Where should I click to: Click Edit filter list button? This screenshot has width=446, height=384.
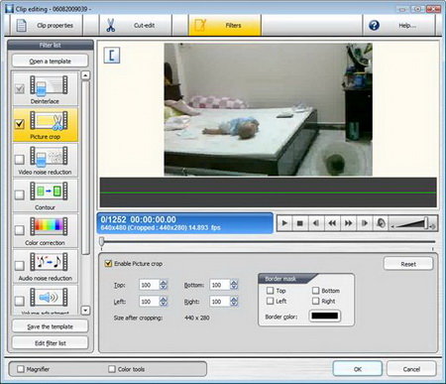[51, 343]
